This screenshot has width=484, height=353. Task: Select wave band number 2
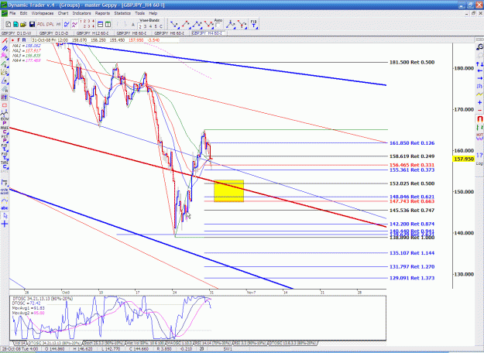[140, 26]
